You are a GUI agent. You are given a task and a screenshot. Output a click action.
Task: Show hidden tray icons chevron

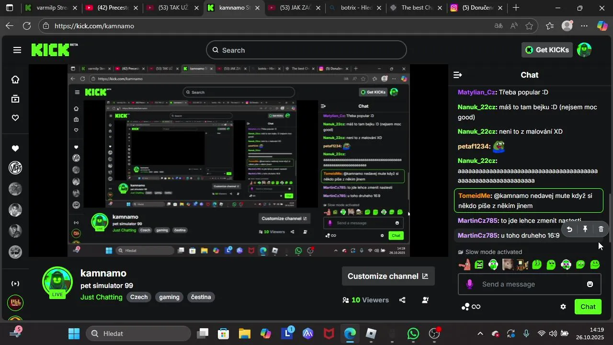[480, 333]
